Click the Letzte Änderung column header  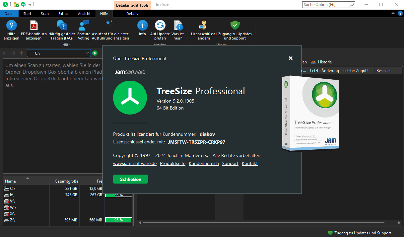tap(324, 71)
